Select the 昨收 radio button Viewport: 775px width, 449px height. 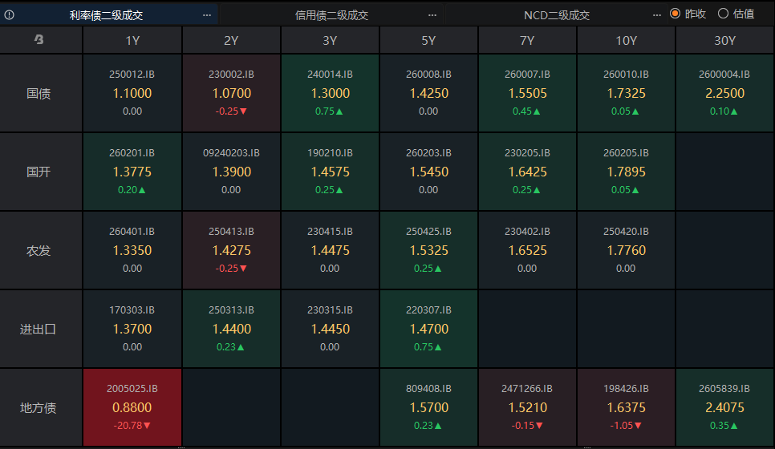[676, 14]
